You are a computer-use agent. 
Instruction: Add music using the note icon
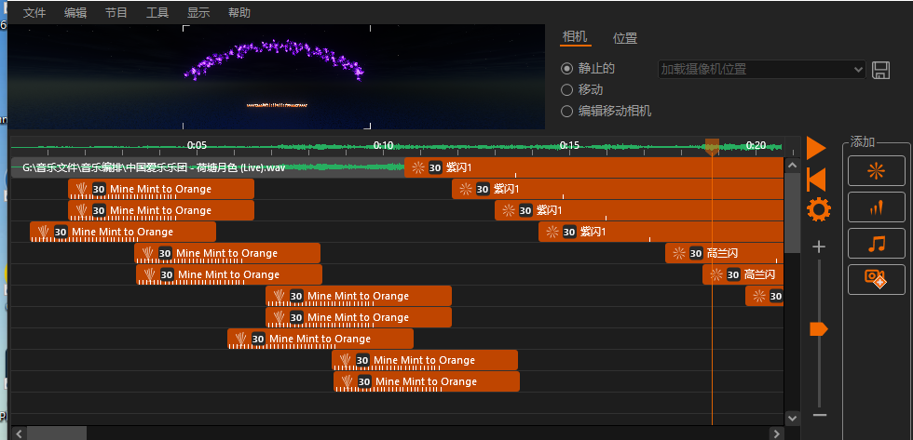876,244
